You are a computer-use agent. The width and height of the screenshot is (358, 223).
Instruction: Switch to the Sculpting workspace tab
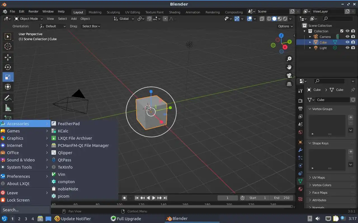[x=113, y=12]
